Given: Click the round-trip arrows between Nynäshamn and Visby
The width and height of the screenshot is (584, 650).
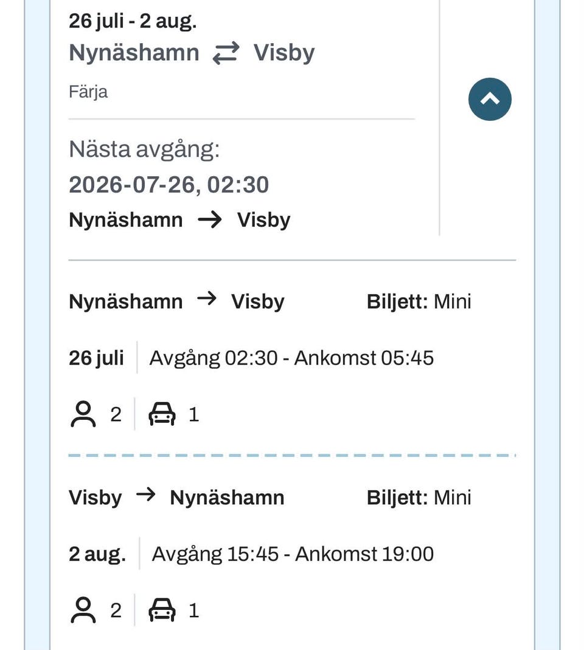Looking at the screenshot, I should [x=226, y=53].
